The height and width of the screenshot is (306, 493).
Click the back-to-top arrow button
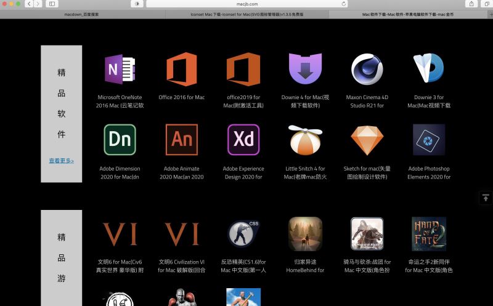(x=486, y=198)
